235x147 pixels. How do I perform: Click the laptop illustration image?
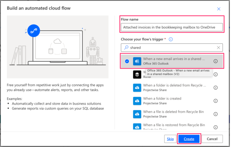[58, 47]
